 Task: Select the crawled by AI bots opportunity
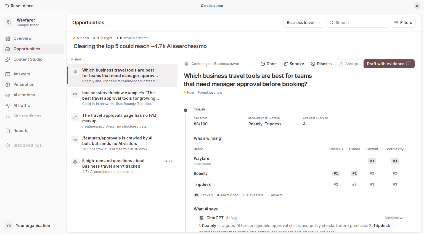click(122, 143)
